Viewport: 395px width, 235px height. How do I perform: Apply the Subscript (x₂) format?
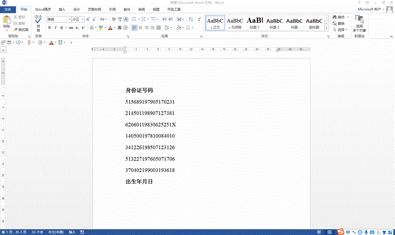coord(77,28)
